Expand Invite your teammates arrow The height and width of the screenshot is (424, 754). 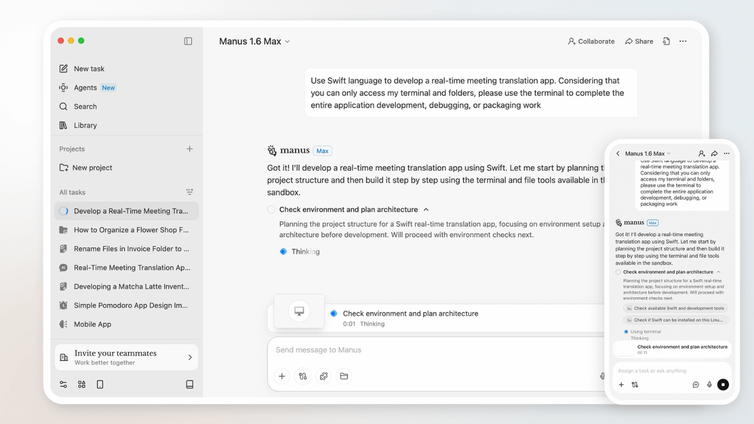click(x=190, y=357)
